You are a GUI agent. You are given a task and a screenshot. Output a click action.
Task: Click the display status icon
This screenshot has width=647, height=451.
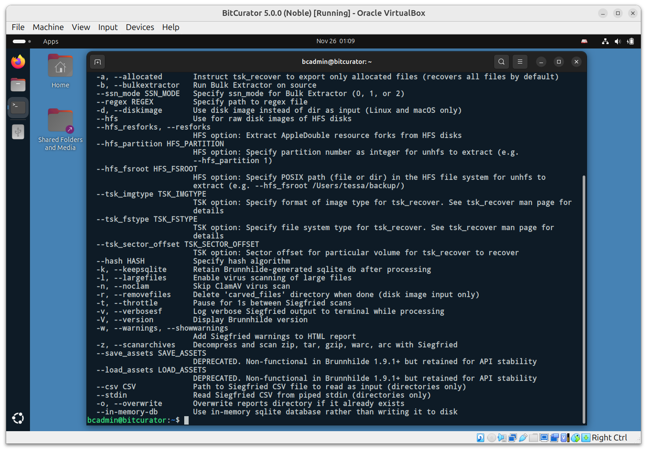pos(544,437)
